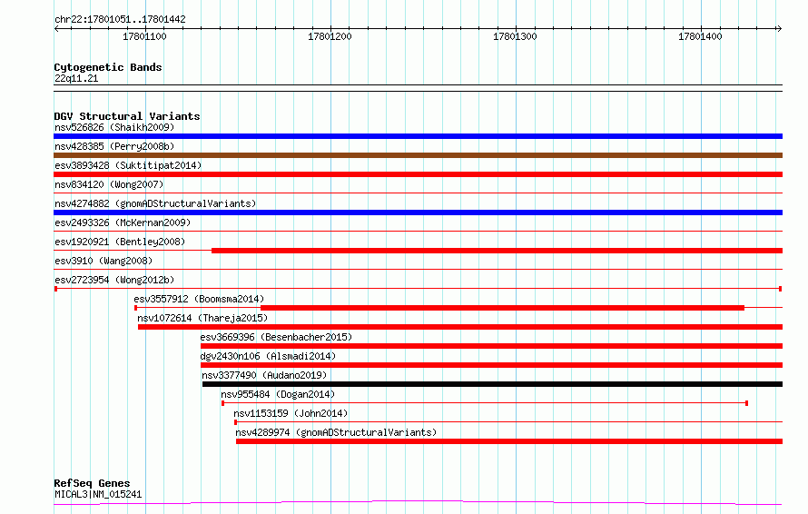
Task: Open the esv2493326 (McKernan2009) label
Action: pos(123,222)
